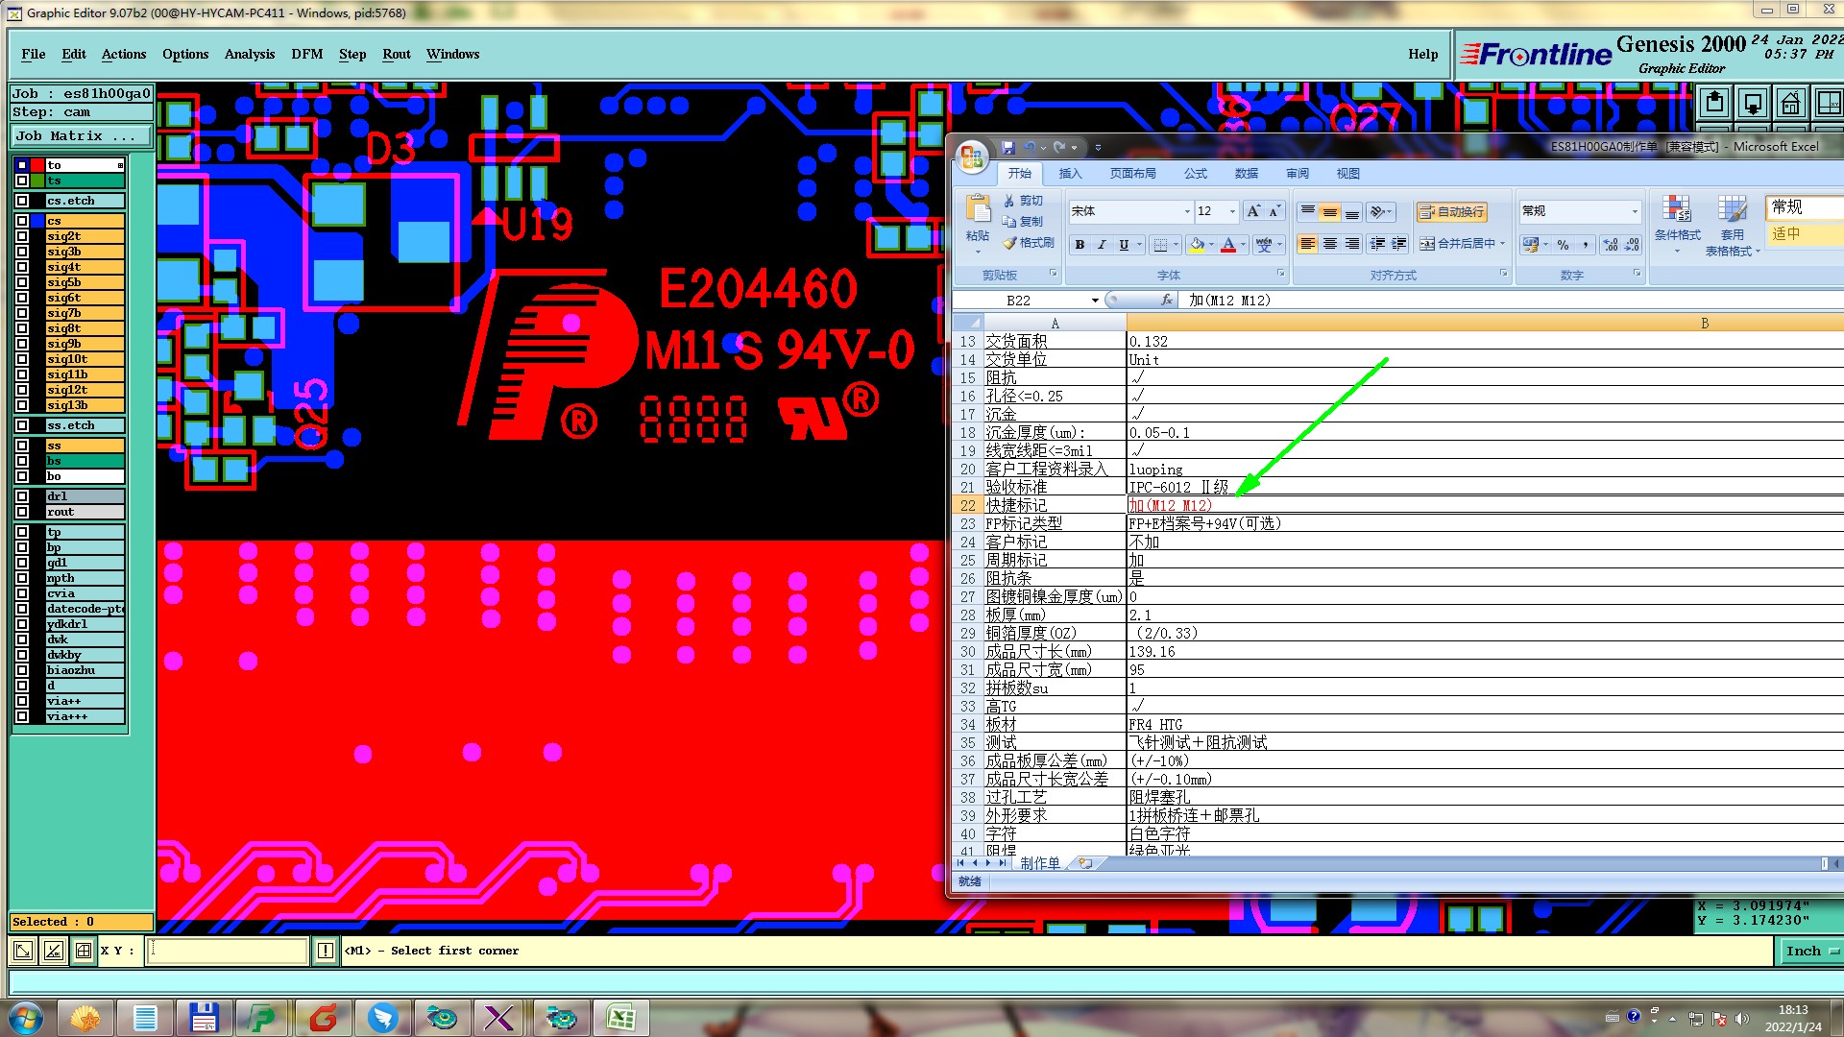Screen dimensions: 1844x1037
Task: Click the center align text icon
Action: point(1330,244)
